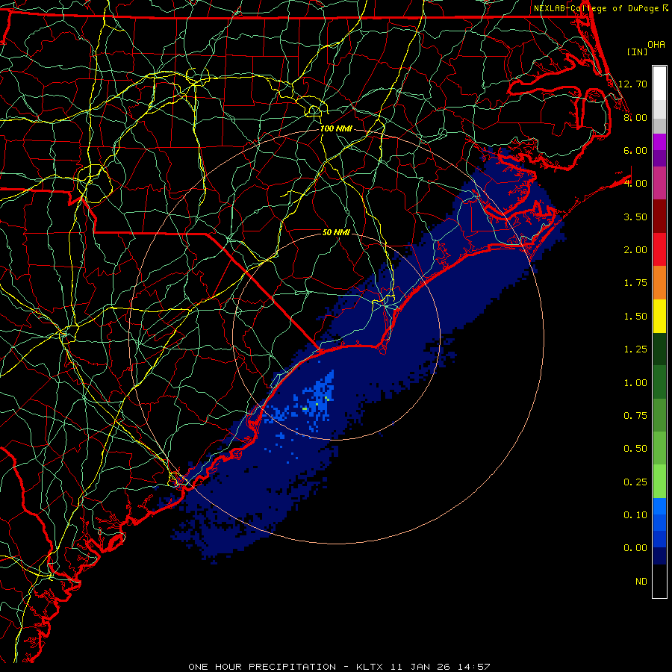
Task: Click the "1.25" legend value
Action: coord(635,349)
